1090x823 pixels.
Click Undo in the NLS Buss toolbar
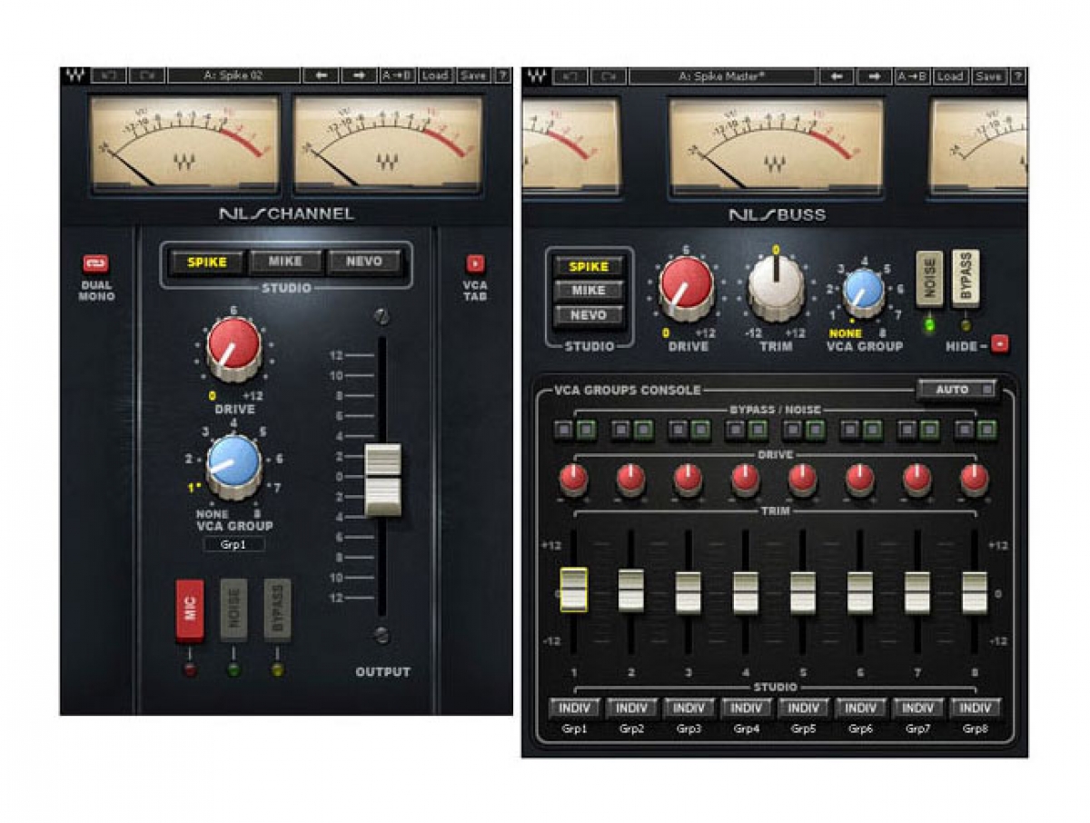pos(570,76)
